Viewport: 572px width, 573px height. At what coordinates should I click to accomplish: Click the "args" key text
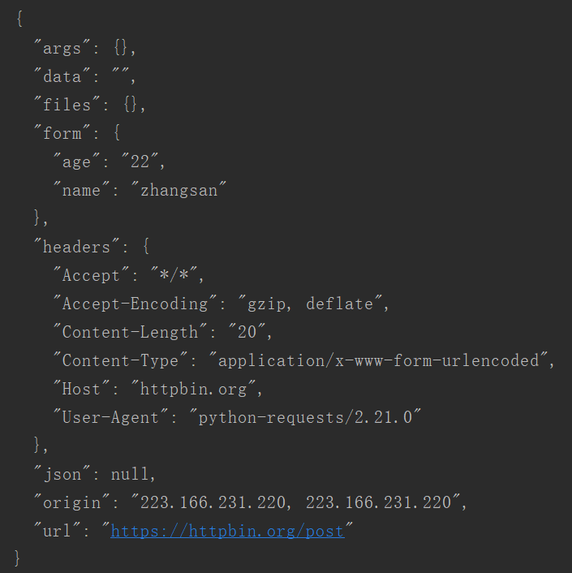tap(62, 48)
